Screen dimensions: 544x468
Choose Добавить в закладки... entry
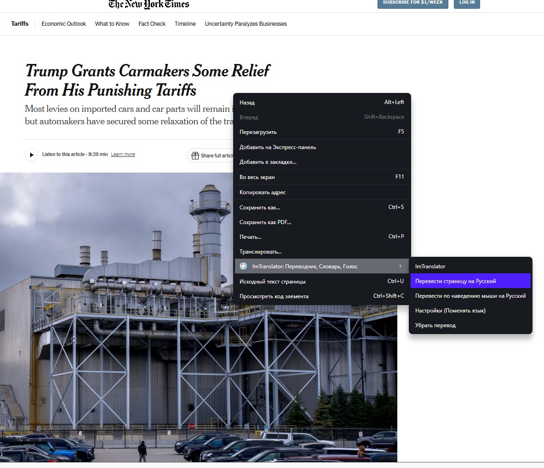click(x=322, y=162)
